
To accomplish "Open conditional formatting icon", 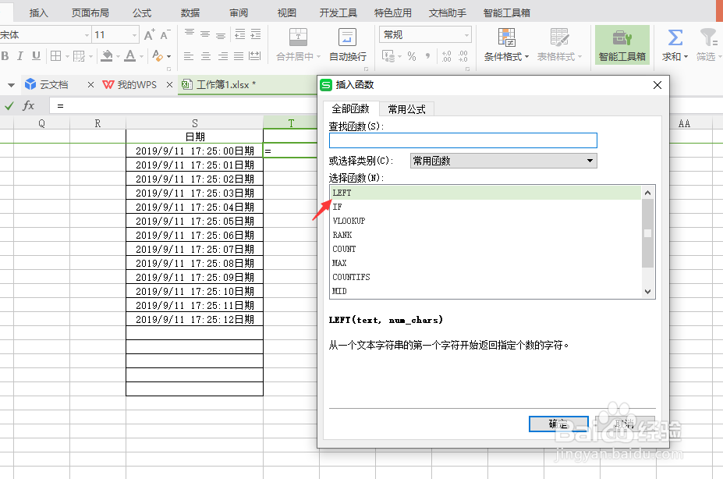I will (x=506, y=37).
